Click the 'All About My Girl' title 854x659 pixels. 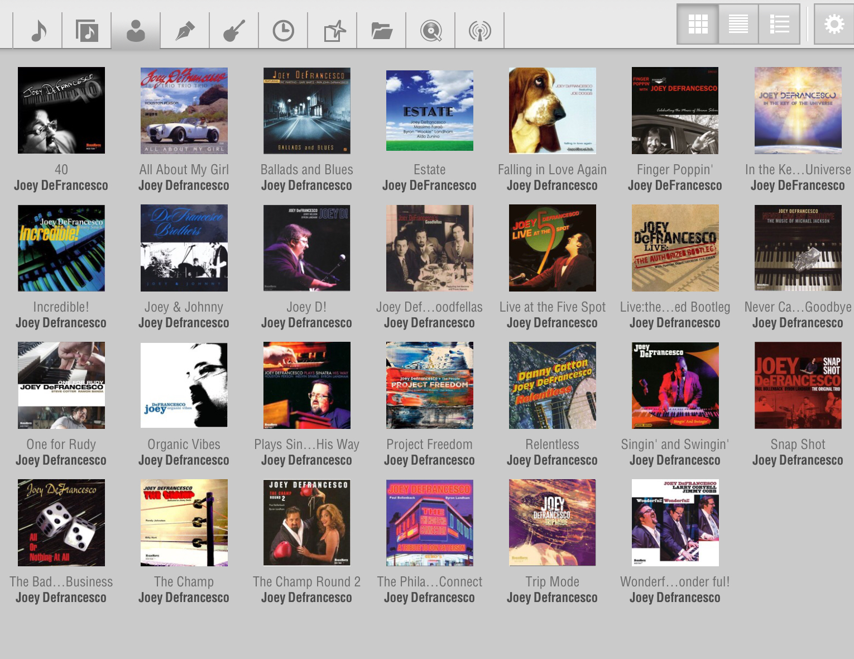(184, 169)
